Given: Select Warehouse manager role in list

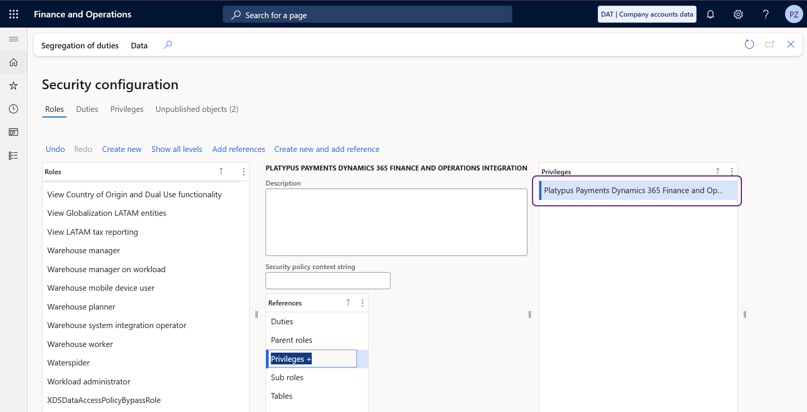Looking at the screenshot, I should coord(84,251).
